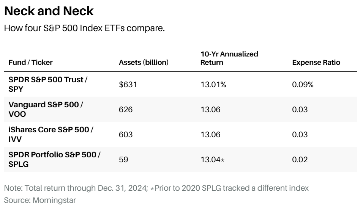Select the subtitle about four S&P 500 ETFs
This screenshot has width=363, height=207.
84,28
